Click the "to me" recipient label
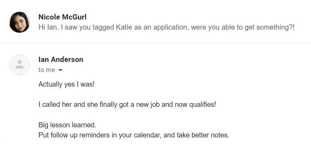The height and width of the screenshot is (151, 311). tap(46, 70)
